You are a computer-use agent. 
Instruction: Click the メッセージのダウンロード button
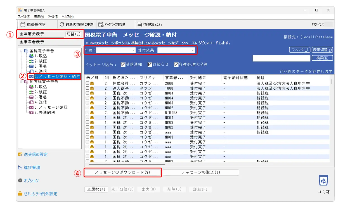tap(123, 172)
